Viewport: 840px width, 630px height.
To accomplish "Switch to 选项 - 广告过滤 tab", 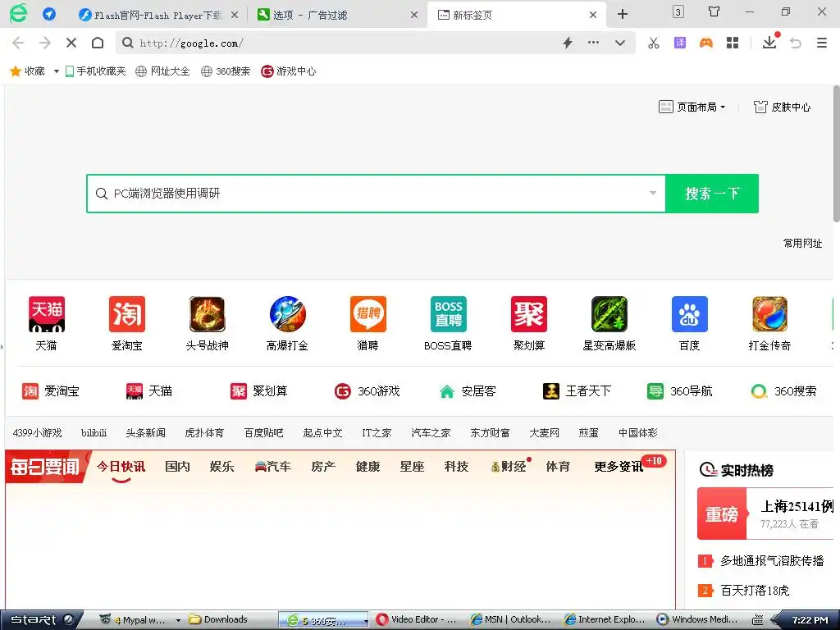I will (x=336, y=15).
